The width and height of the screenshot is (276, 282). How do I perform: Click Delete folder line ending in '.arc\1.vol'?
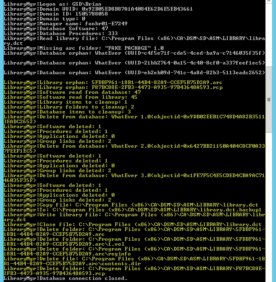coord(134,242)
